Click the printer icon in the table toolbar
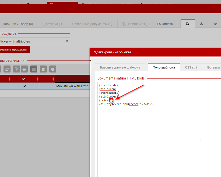This screenshot has height=177, width=221. tap(24, 69)
